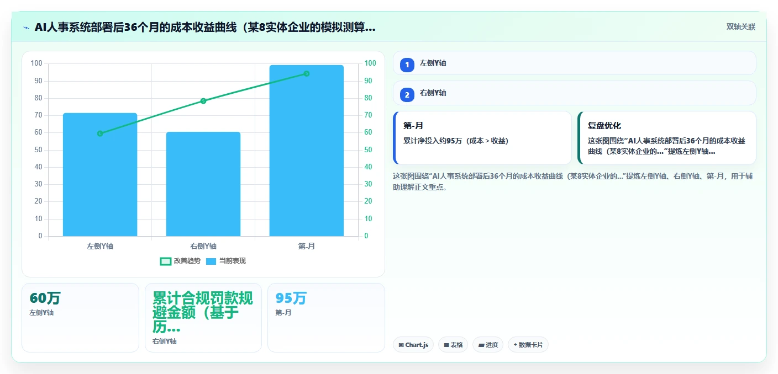778x374 pixels.
Task: Select the 累计合规罚款规避金额 data card
Action: point(203,318)
